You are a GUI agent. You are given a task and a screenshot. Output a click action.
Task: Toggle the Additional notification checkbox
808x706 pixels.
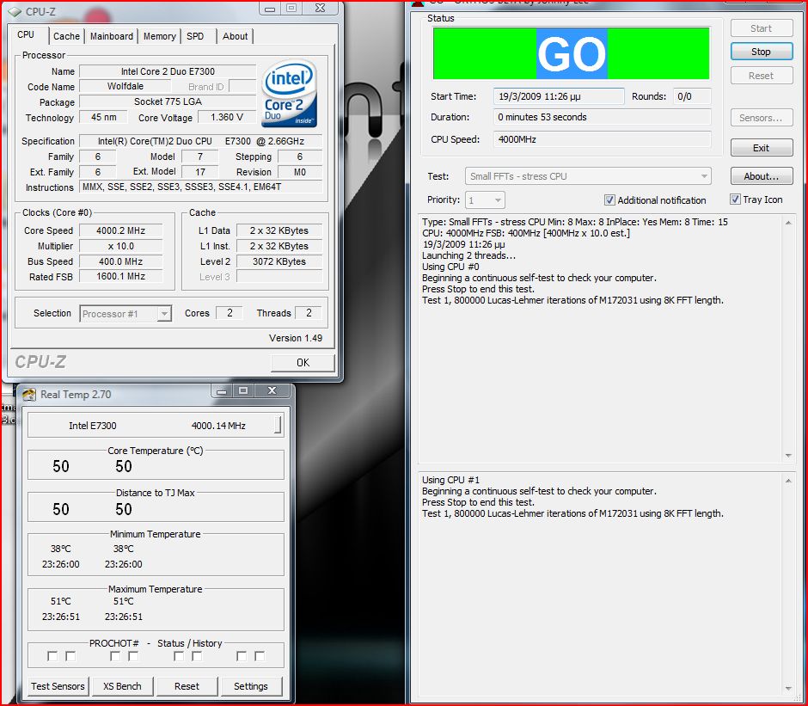pyautogui.click(x=609, y=200)
